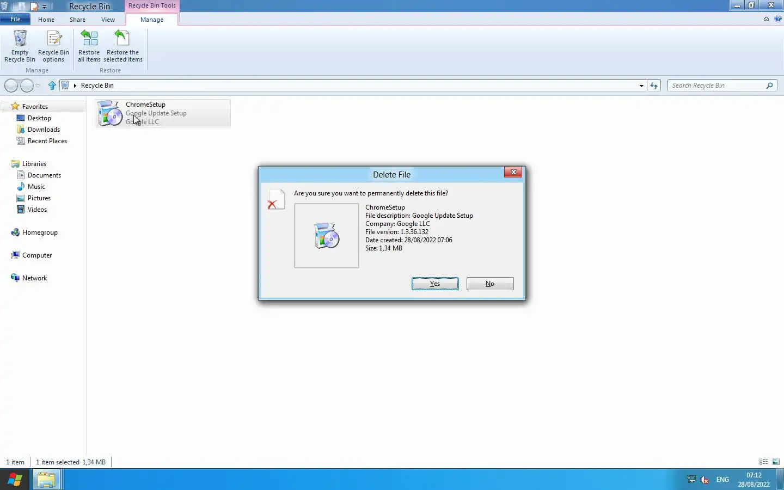Expand the address bar breadcrumb arrow
This screenshot has width=784, height=490.
(x=75, y=85)
